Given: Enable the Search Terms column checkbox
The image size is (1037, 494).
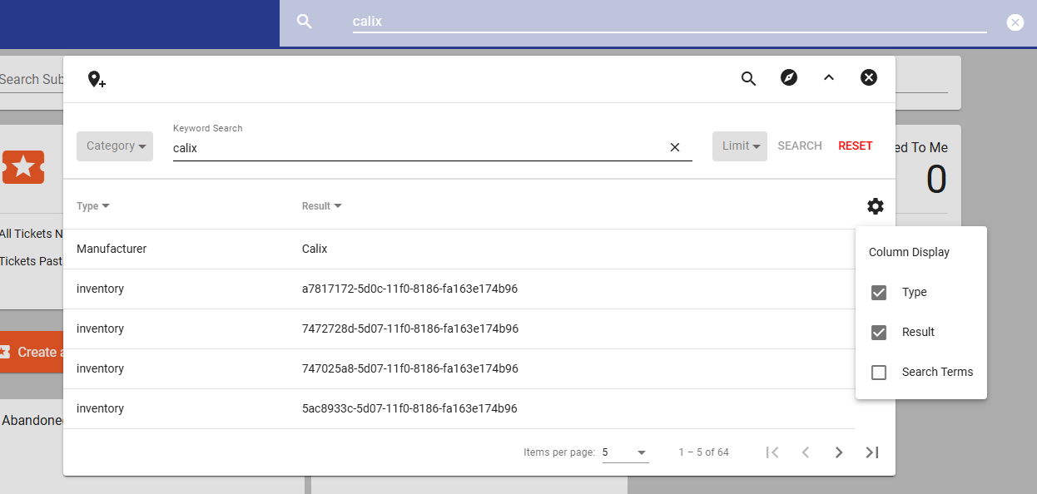Looking at the screenshot, I should click(x=879, y=373).
